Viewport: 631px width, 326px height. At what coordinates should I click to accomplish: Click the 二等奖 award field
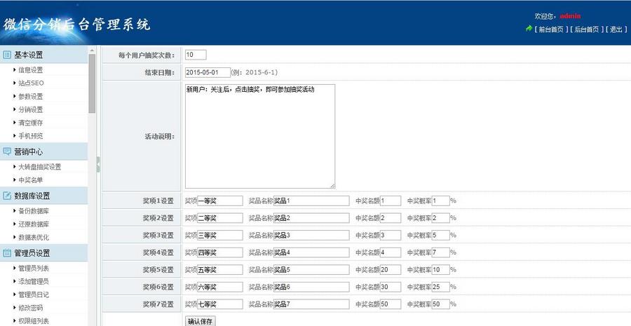point(219,218)
